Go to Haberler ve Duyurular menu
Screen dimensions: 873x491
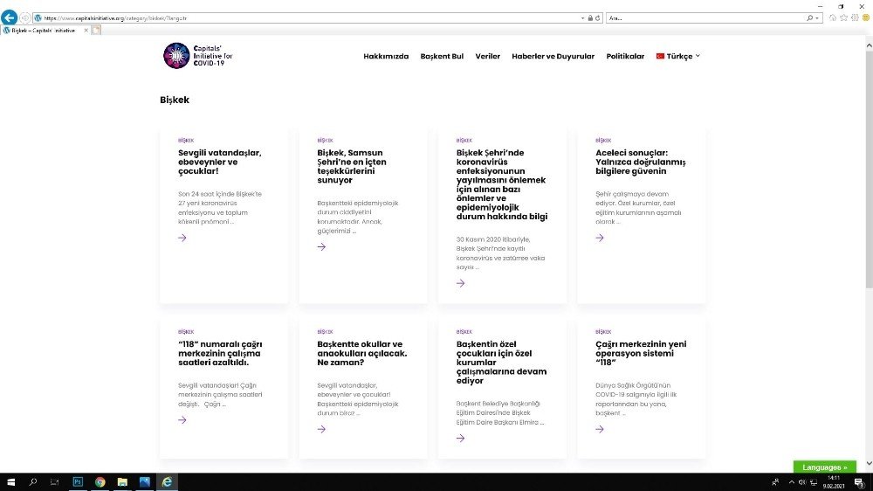click(553, 56)
